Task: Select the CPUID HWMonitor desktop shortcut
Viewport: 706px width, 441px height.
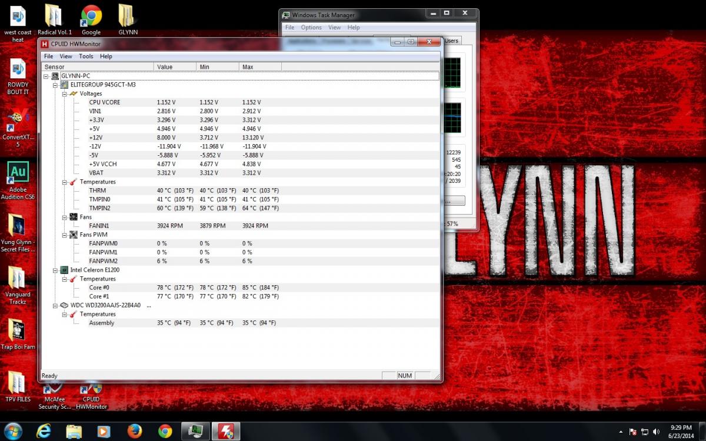Action: click(x=91, y=397)
